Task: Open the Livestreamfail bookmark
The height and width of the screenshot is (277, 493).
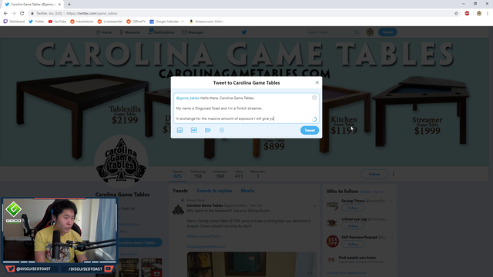Action: coord(109,22)
